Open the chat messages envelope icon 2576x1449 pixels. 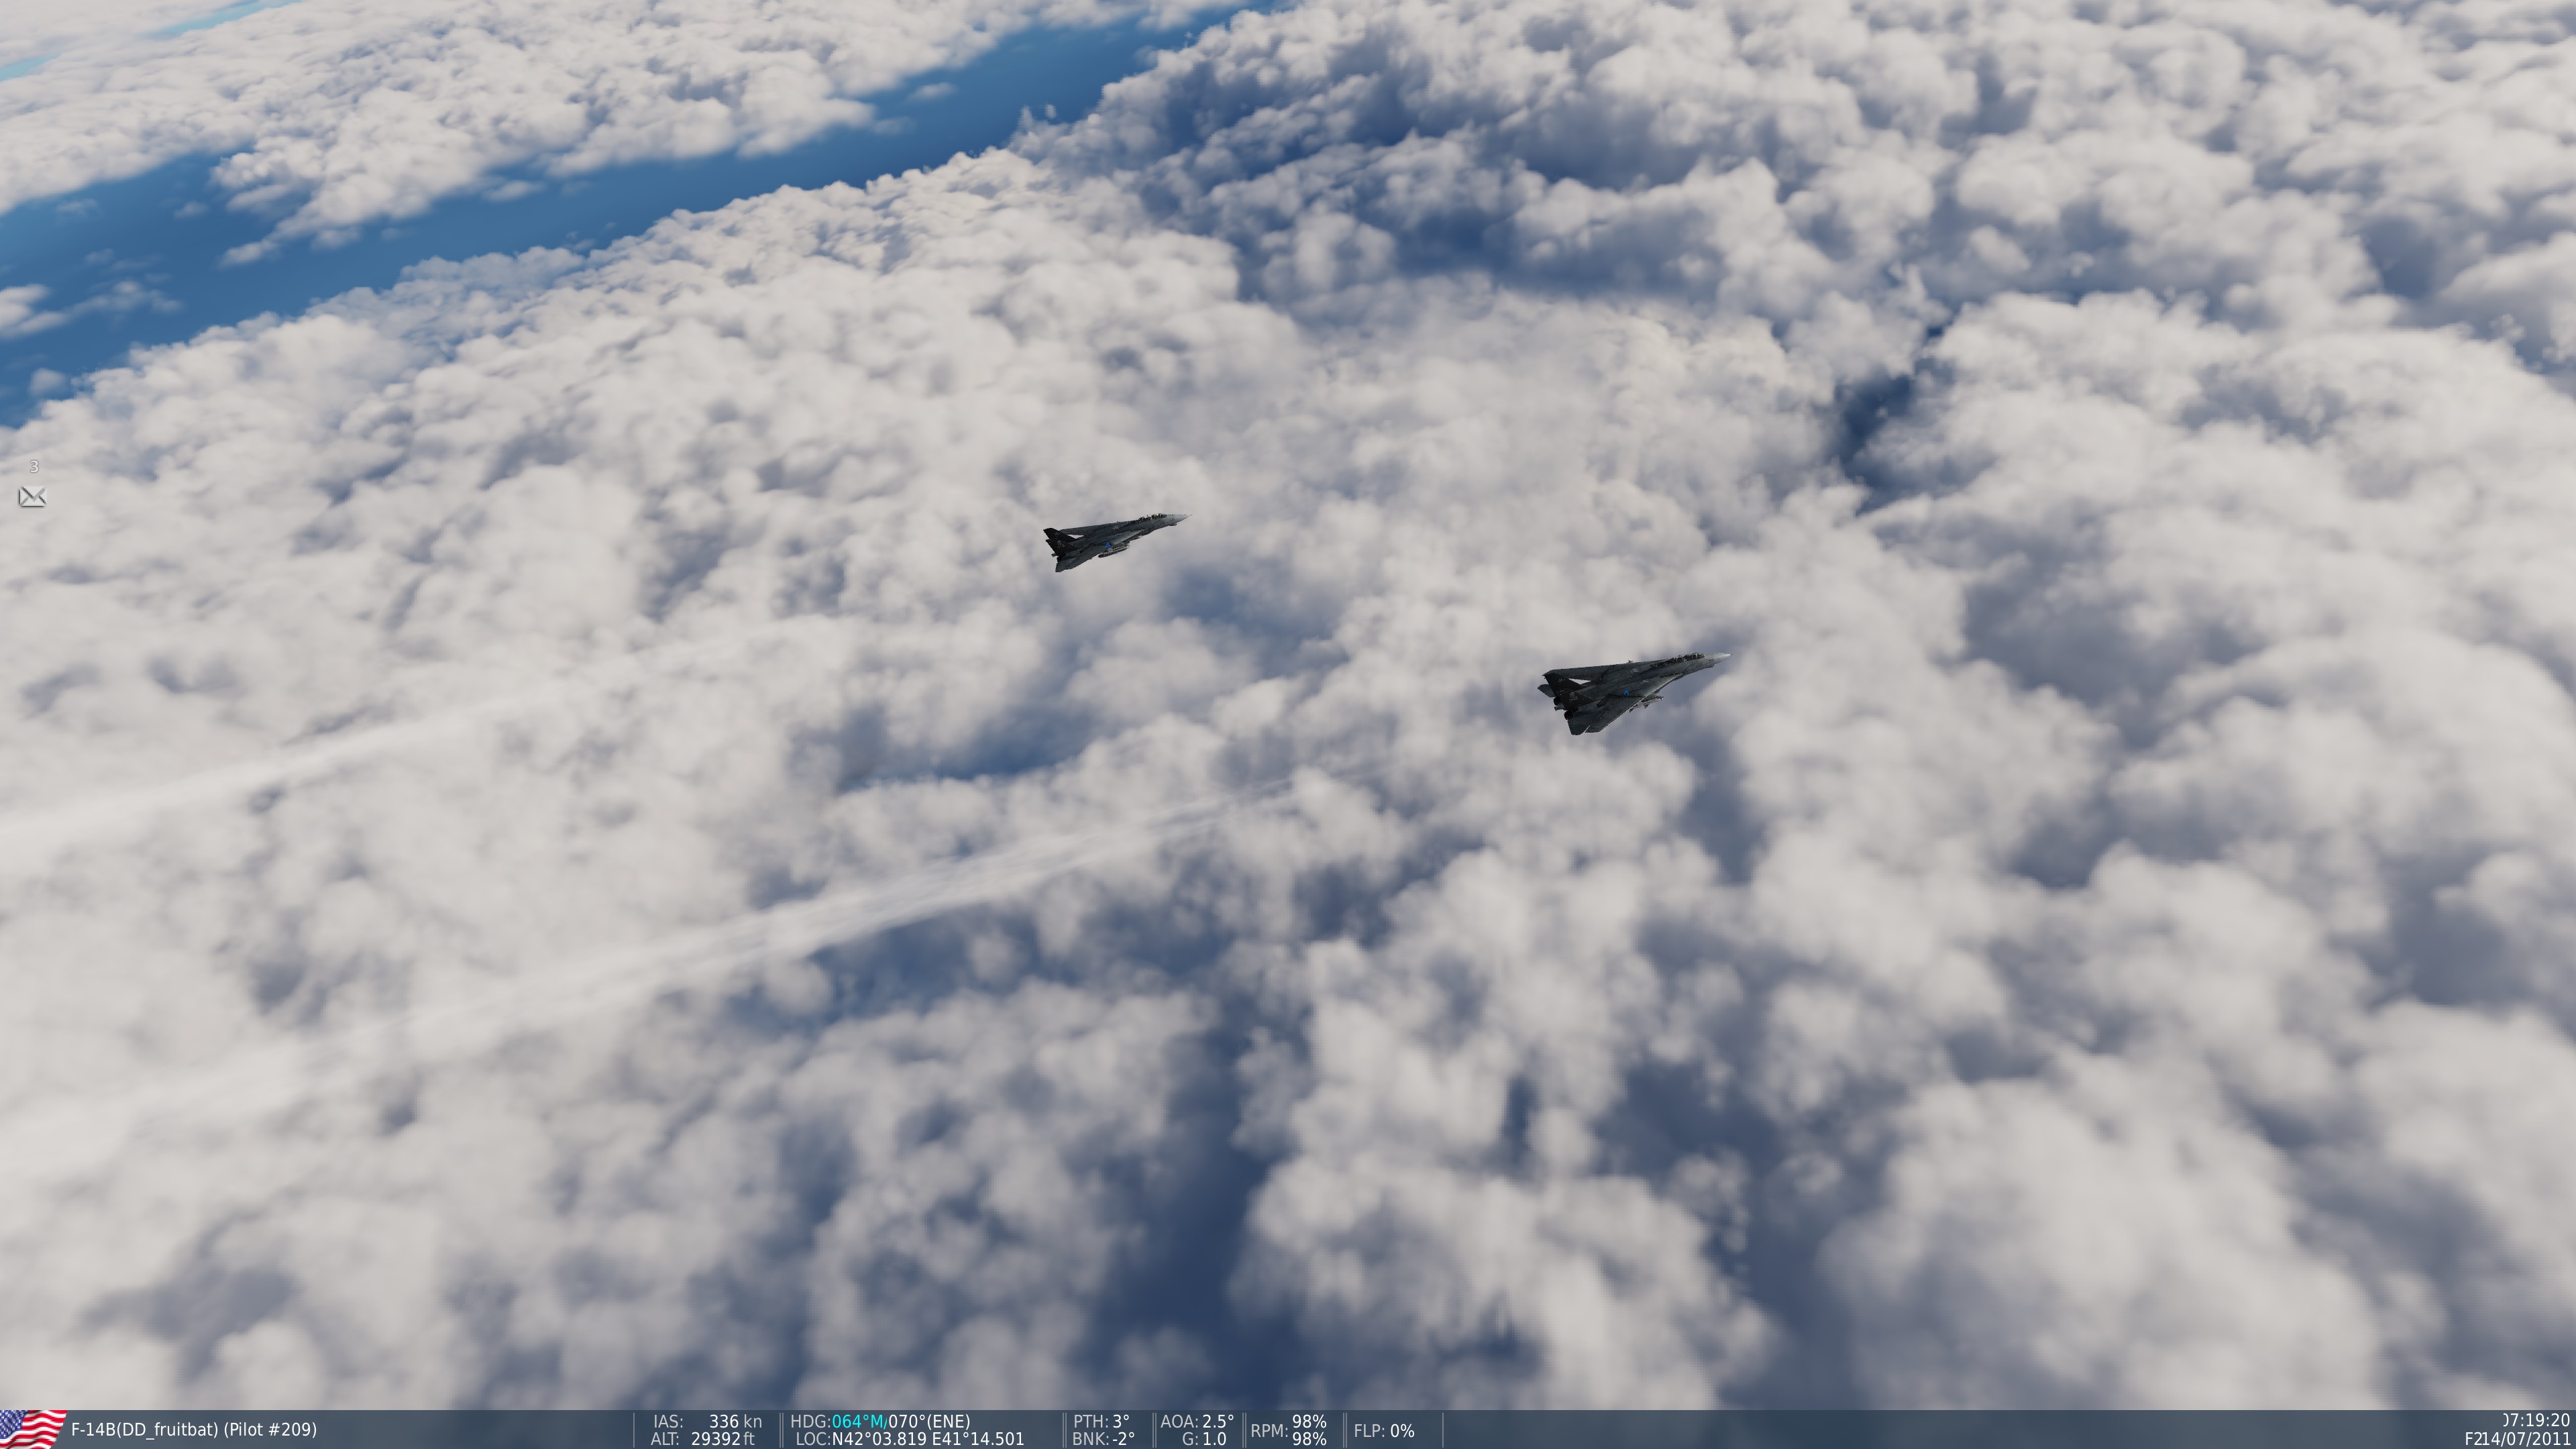(x=32, y=496)
